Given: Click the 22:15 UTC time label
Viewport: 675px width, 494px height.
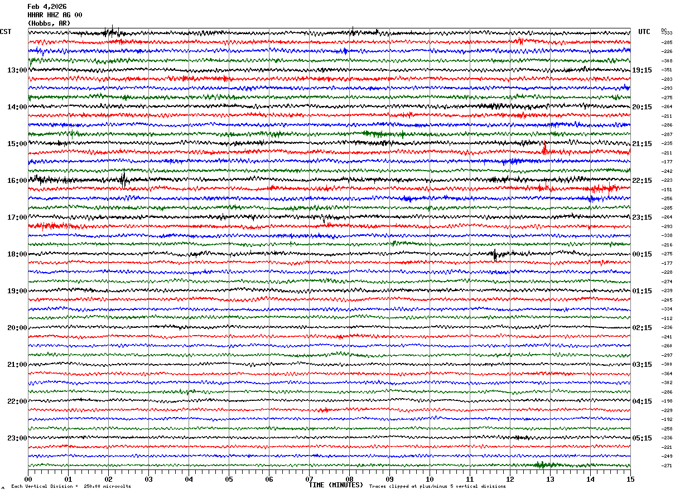Looking at the screenshot, I should pyautogui.click(x=642, y=181).
